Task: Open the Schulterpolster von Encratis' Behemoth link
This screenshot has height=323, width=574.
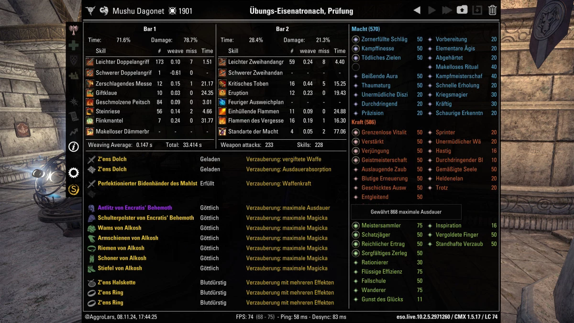Action: pos(146,218)
